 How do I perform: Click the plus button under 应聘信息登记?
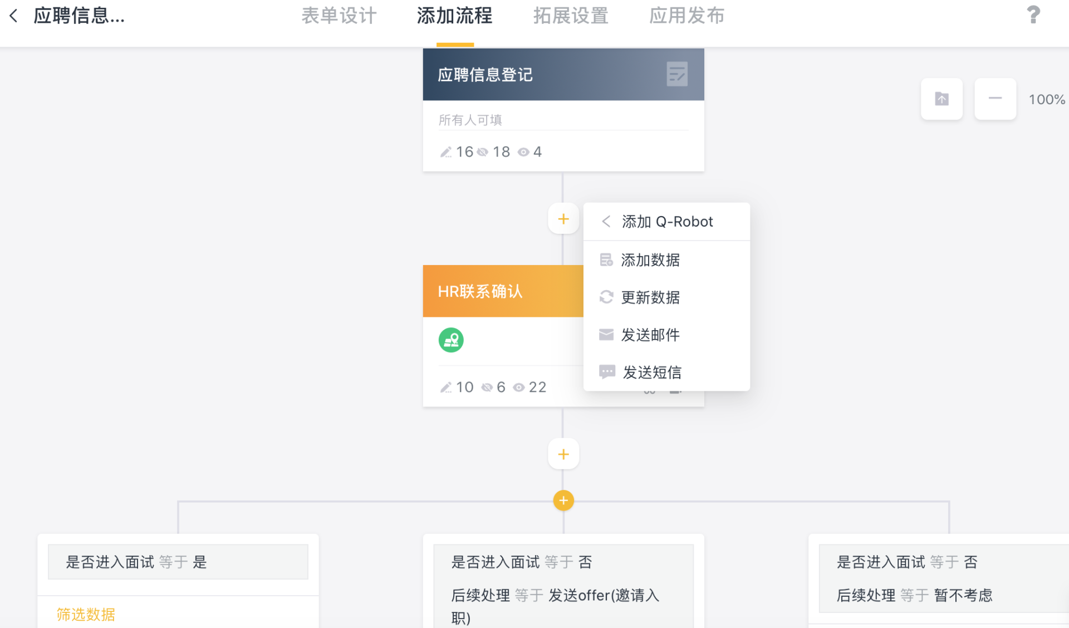(x=563, y=219)
